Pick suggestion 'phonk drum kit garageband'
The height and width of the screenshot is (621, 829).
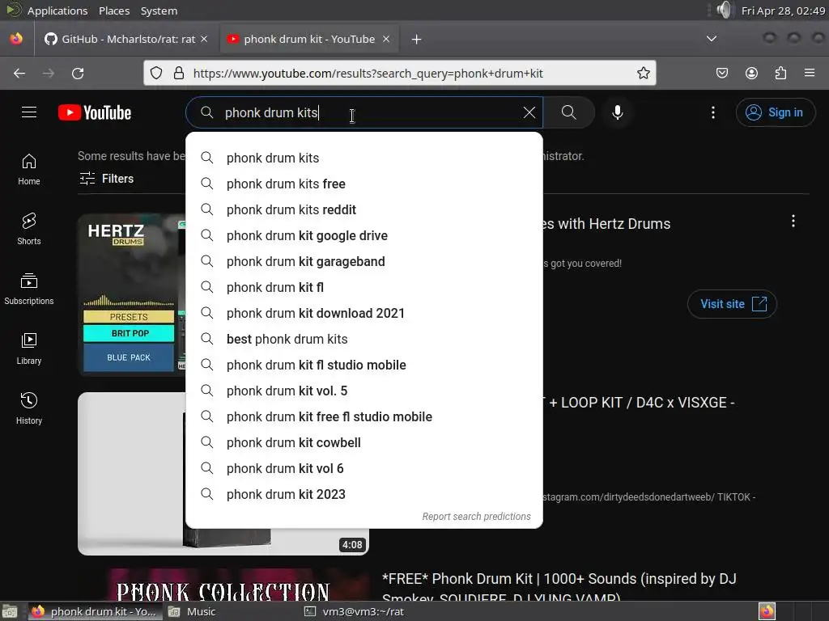(364, 261)
